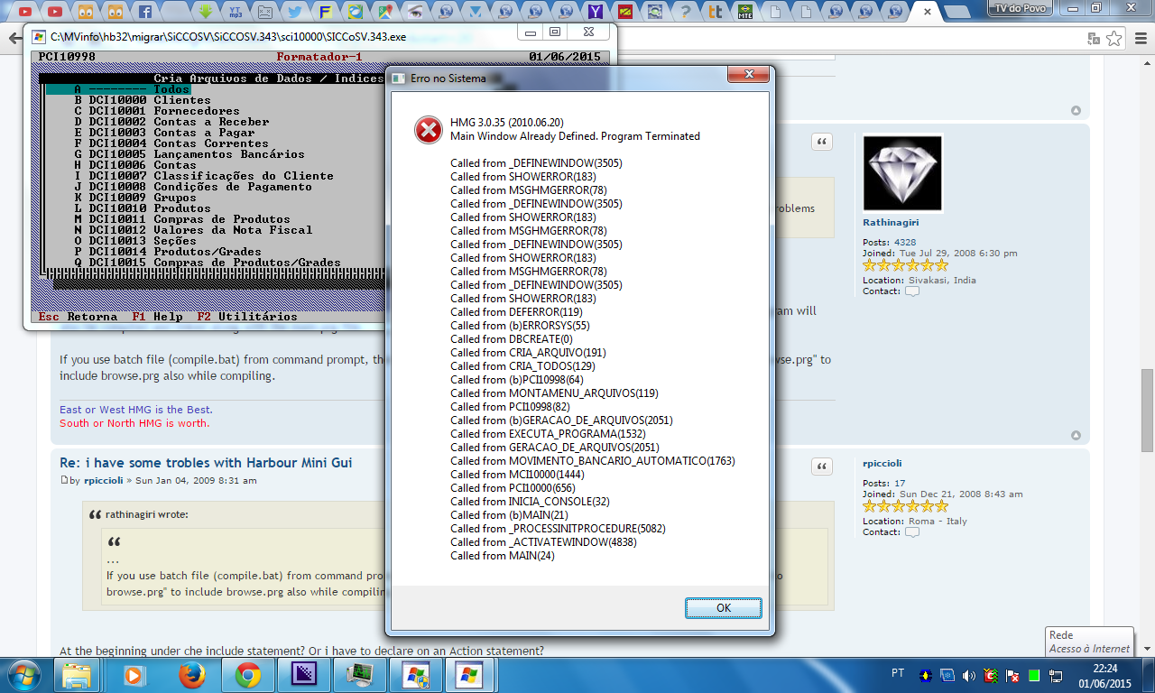The height and width of the screenshot is (693, 1155).
Task: Click the browser back arrow button
Action: [15, 39]
